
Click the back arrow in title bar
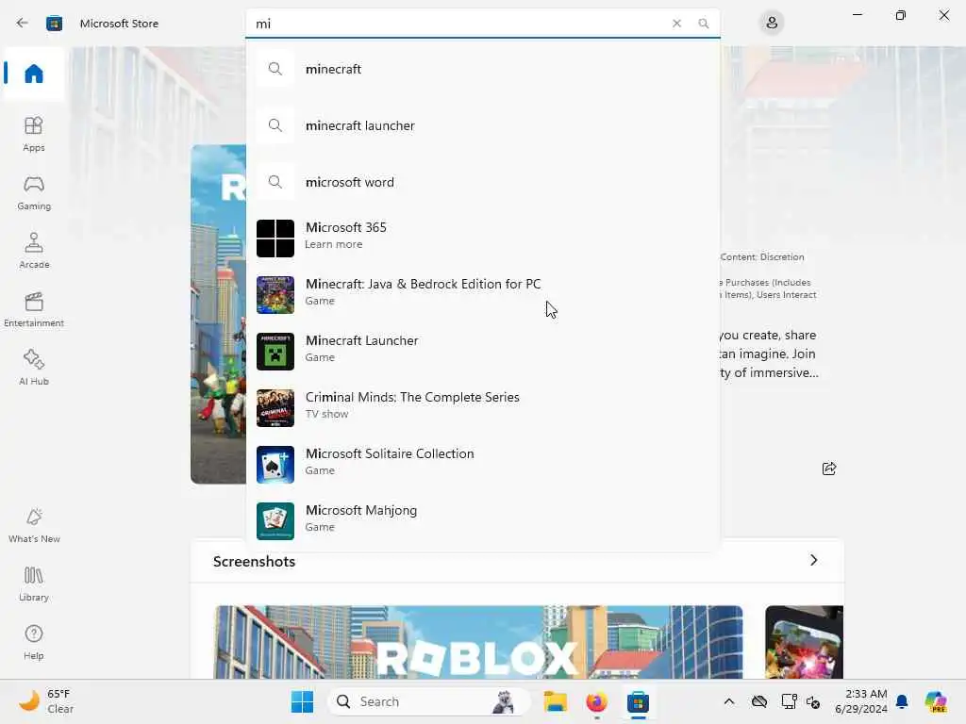coord(23,24)
